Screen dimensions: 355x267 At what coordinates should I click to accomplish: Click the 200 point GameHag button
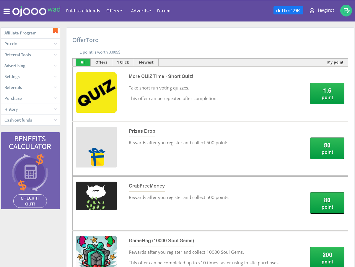tap(327, 257)
